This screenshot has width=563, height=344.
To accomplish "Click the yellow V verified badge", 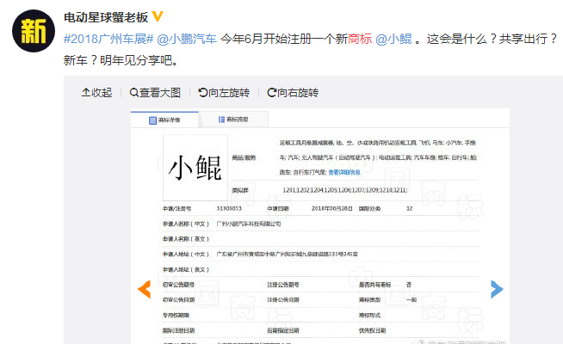I will pyautogui.click(x=158, y=16).
